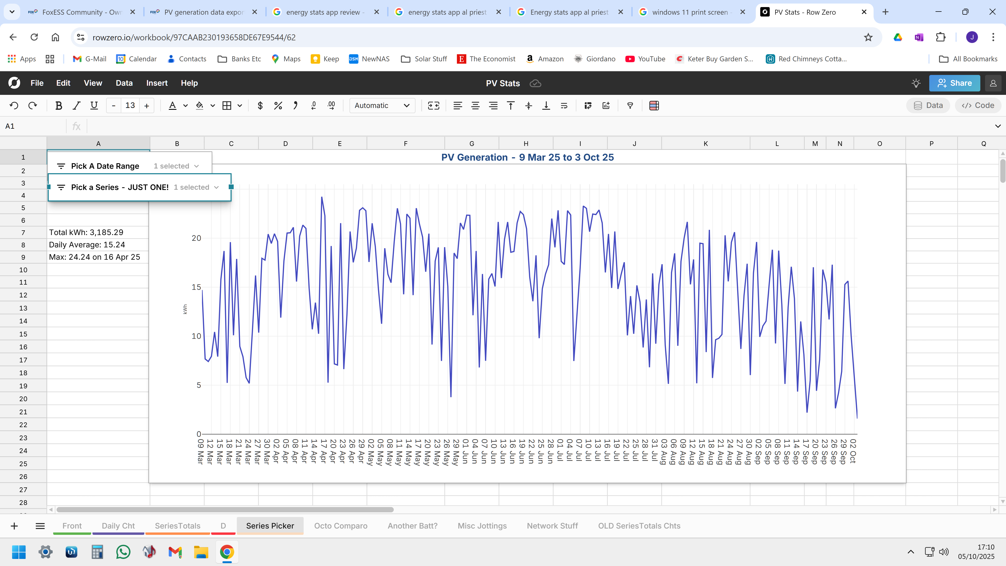The height and width of the screenshot is (566, 1006).
Task: Apply currency dollar format
Action: tap(260, 105)
